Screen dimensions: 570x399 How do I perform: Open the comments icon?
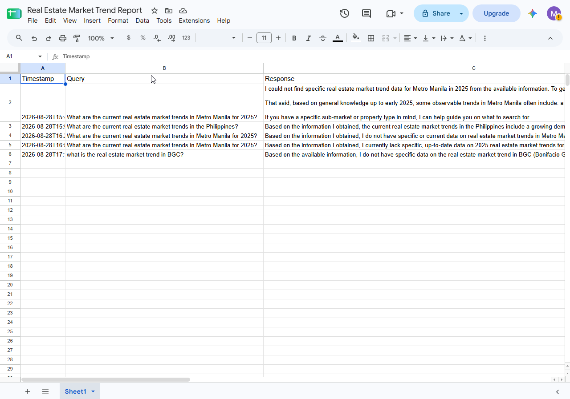pos(366,13)
